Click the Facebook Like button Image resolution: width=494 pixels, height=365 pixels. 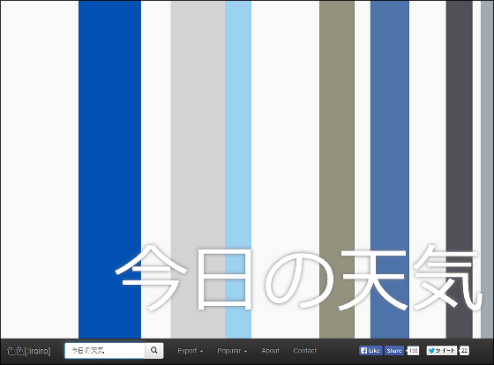click(370, 351)
